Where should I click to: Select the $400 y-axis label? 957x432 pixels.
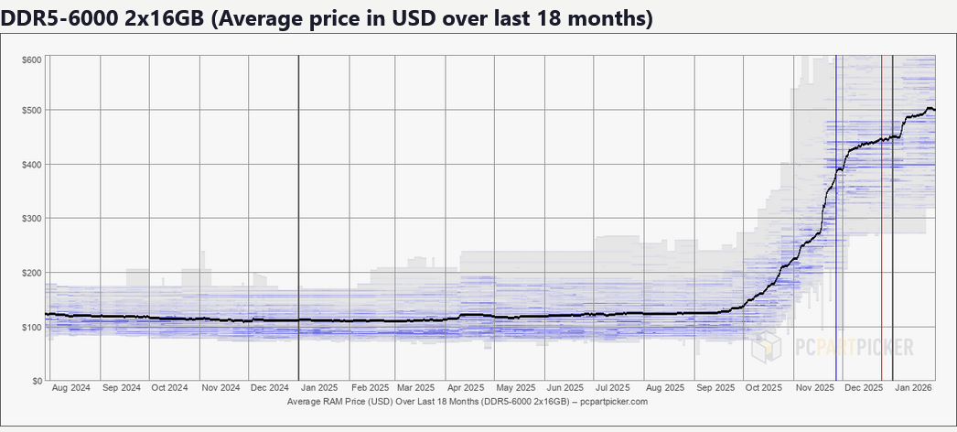coord(31,165)
